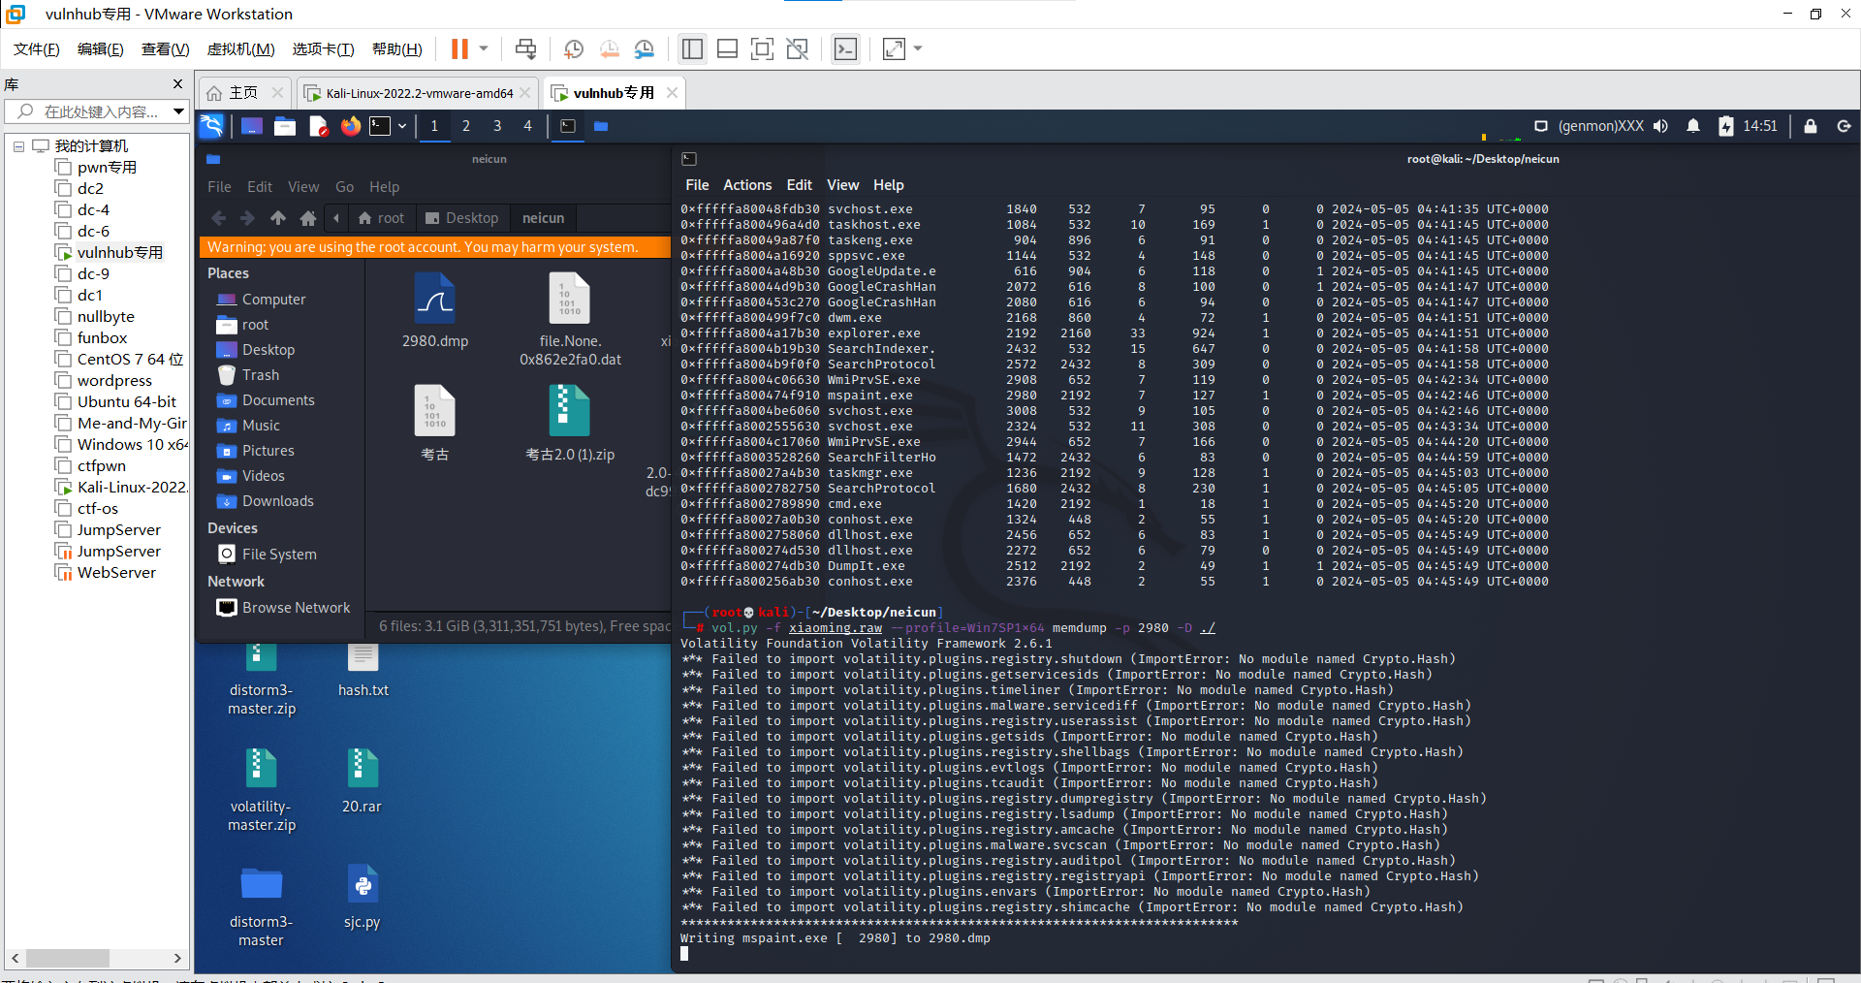This screenshot has width=1861, height=983.
Task: Click Send Ctrl+Alt+Del icon in the VMware toolbar
Action: click(x=525, y=48)
